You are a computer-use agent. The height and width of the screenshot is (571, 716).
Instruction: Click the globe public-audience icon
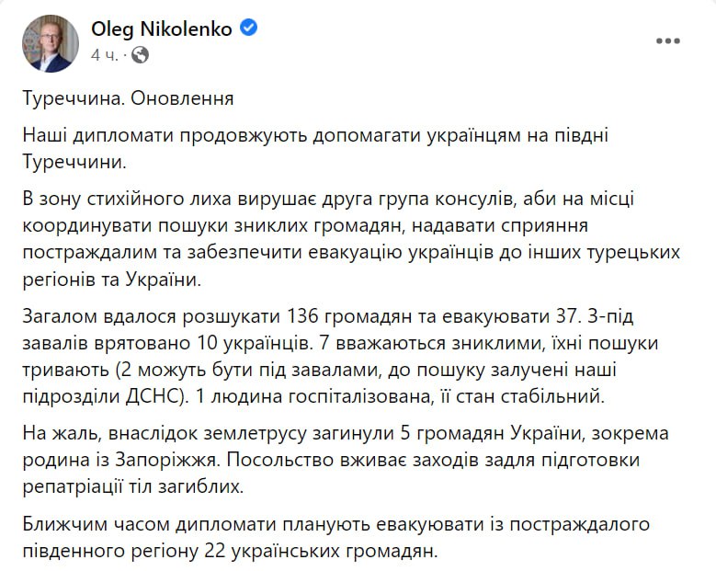[140, 54]
